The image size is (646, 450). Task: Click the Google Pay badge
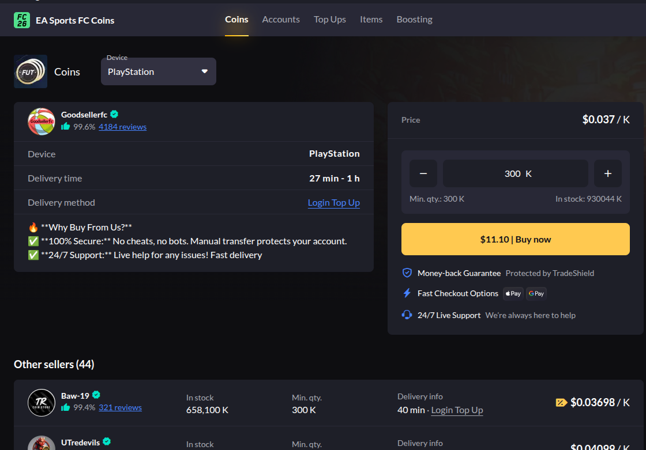(x=536, y=293)
